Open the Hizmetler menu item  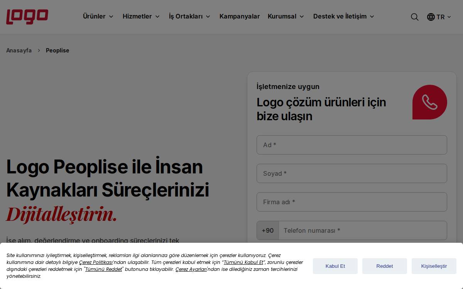pyautogui.click(x=137, y=16)
